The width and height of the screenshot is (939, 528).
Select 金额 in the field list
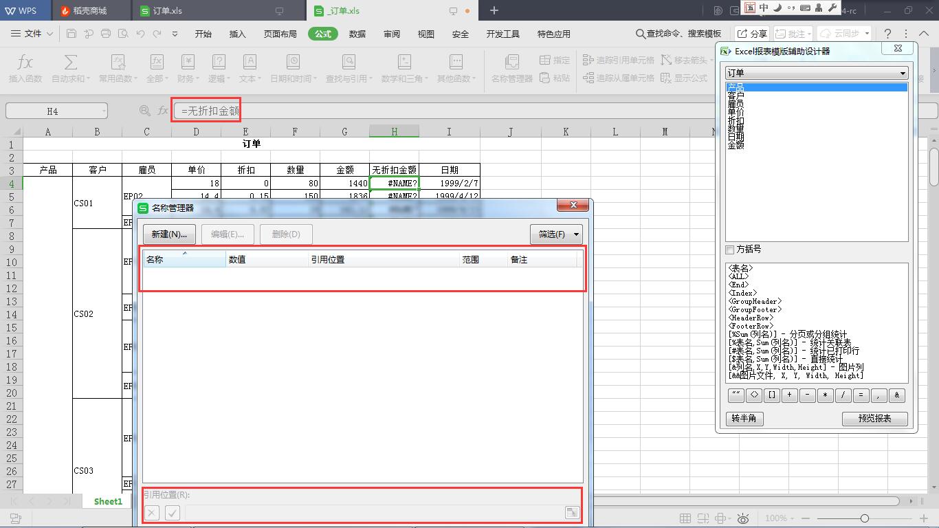736,146
